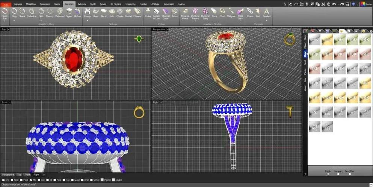Screen dimensions: 373x187
Task: Open the Perspective viewport title menu arrow
Action: [167, 29]
